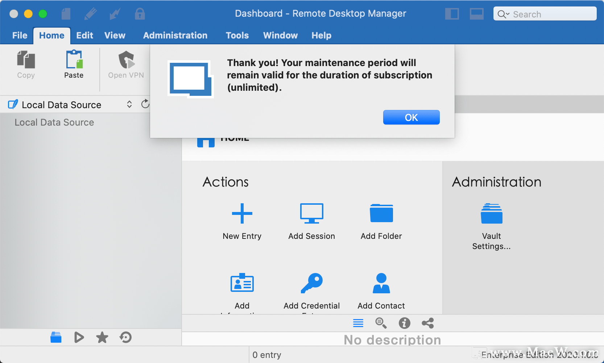Open the New Entry plus icon
This screenshot has width=604, height=363.
(242, 213)
